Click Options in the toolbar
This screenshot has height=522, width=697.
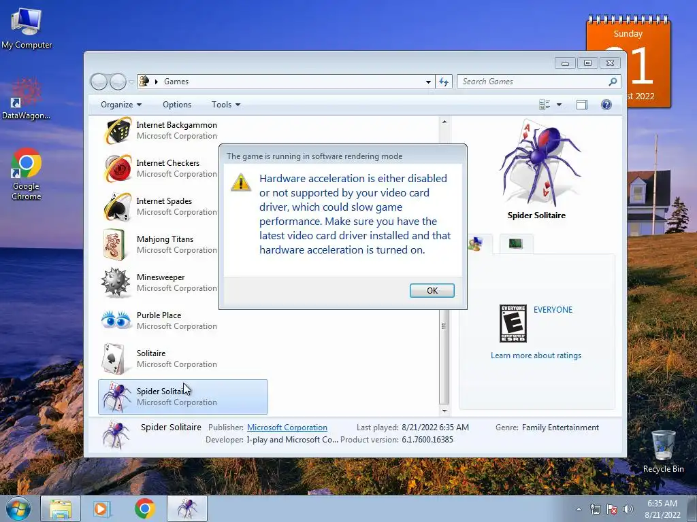click(x=177, y=105)
